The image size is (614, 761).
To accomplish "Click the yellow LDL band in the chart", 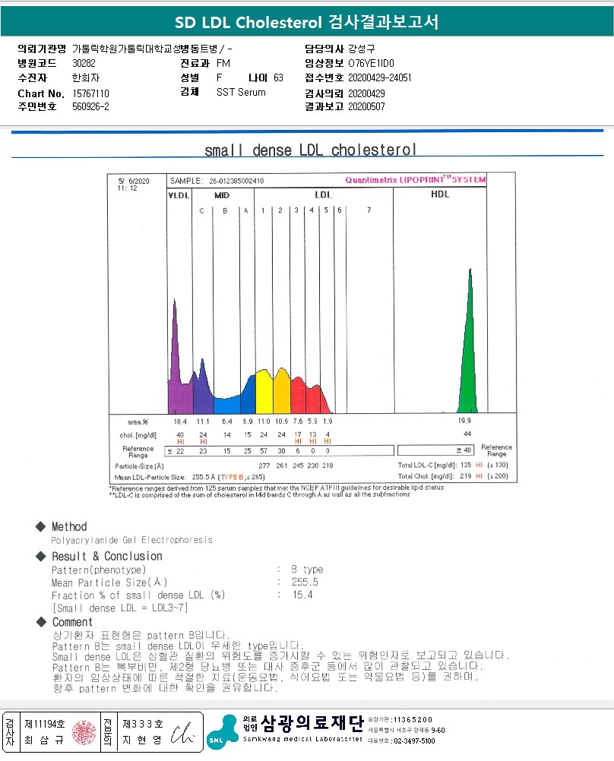I will (x=264, y=392).
